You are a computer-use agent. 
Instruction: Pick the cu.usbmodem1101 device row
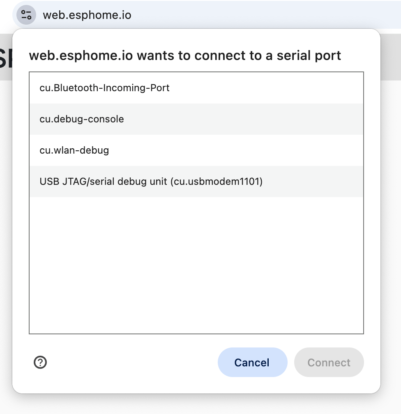[196, 182]
